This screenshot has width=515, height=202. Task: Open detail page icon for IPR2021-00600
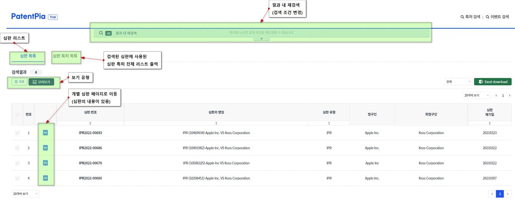(x=45, y=178)
